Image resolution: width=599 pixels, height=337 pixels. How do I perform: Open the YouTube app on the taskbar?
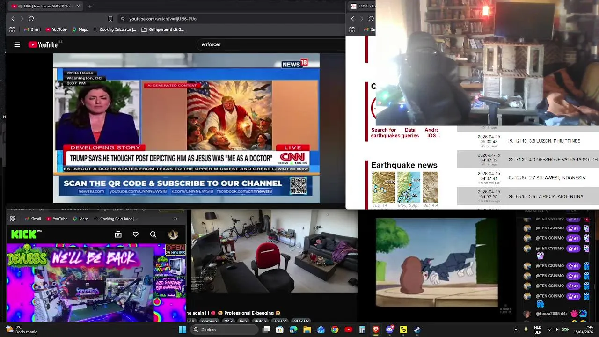pos(348,330)
